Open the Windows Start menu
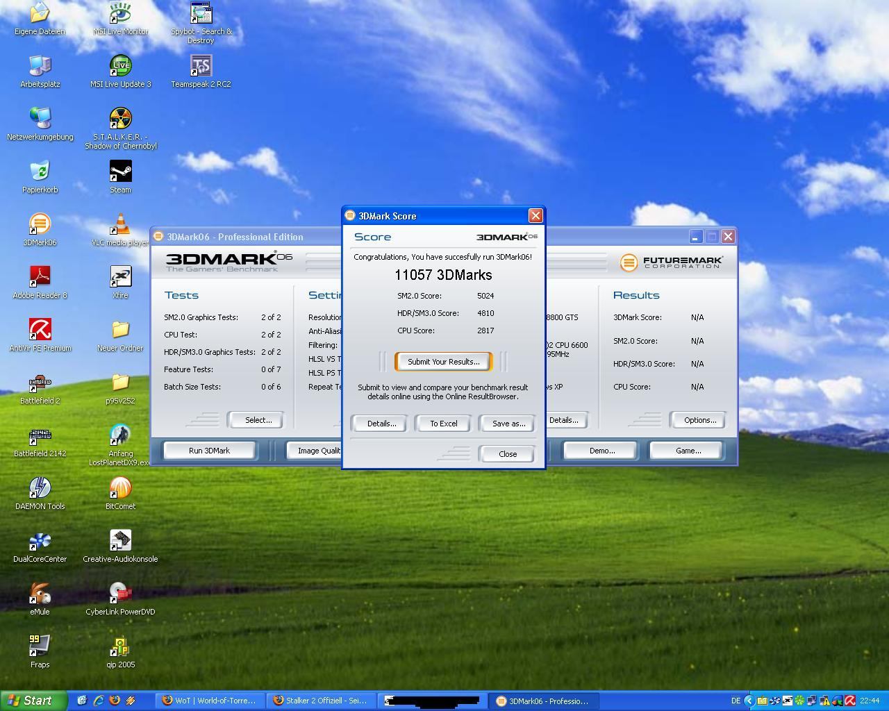Viewport: 889px width, 711px height. coord(34,701)
